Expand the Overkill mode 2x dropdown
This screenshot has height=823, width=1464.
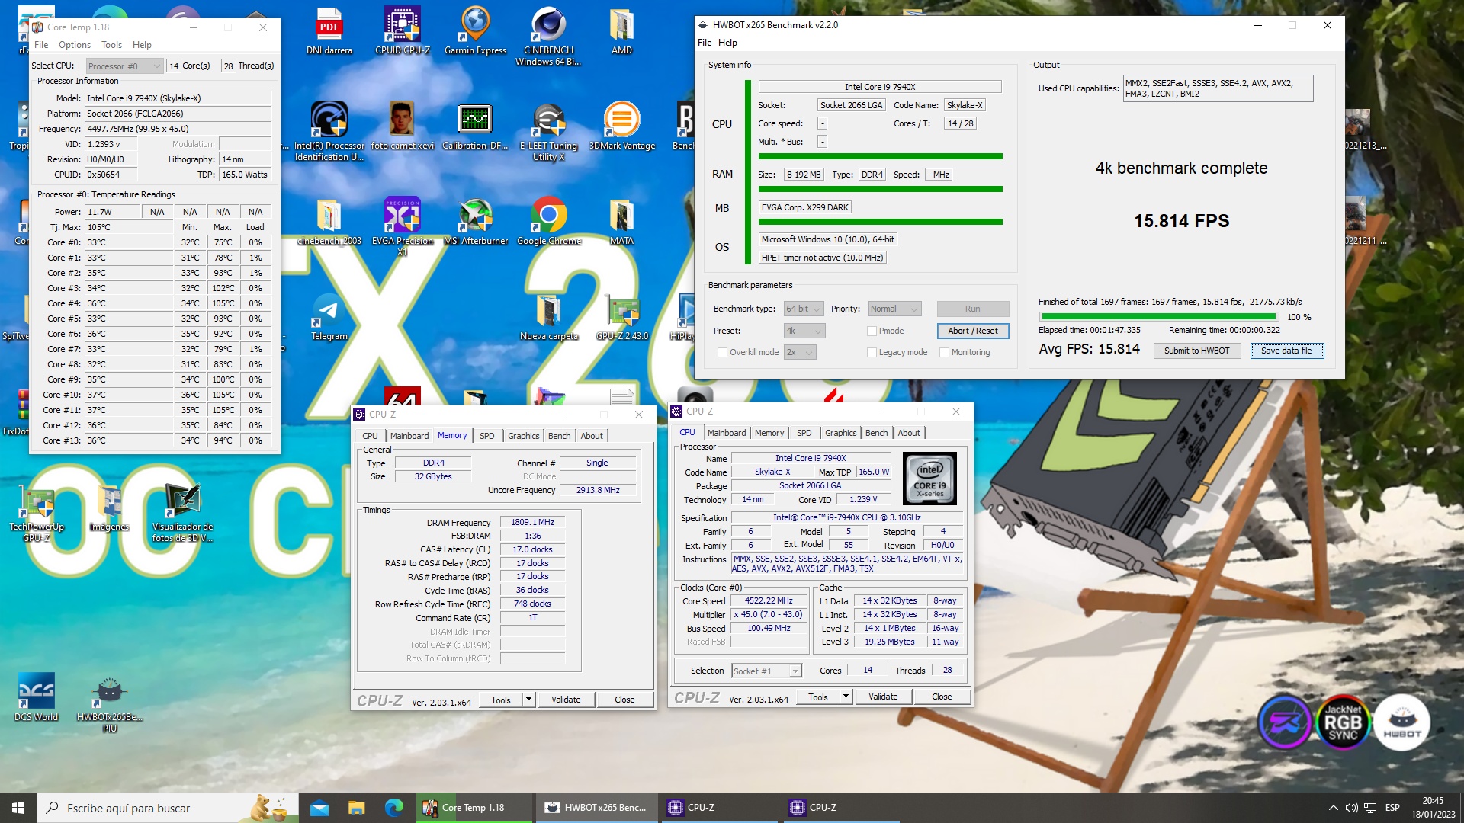coord(800,352)
